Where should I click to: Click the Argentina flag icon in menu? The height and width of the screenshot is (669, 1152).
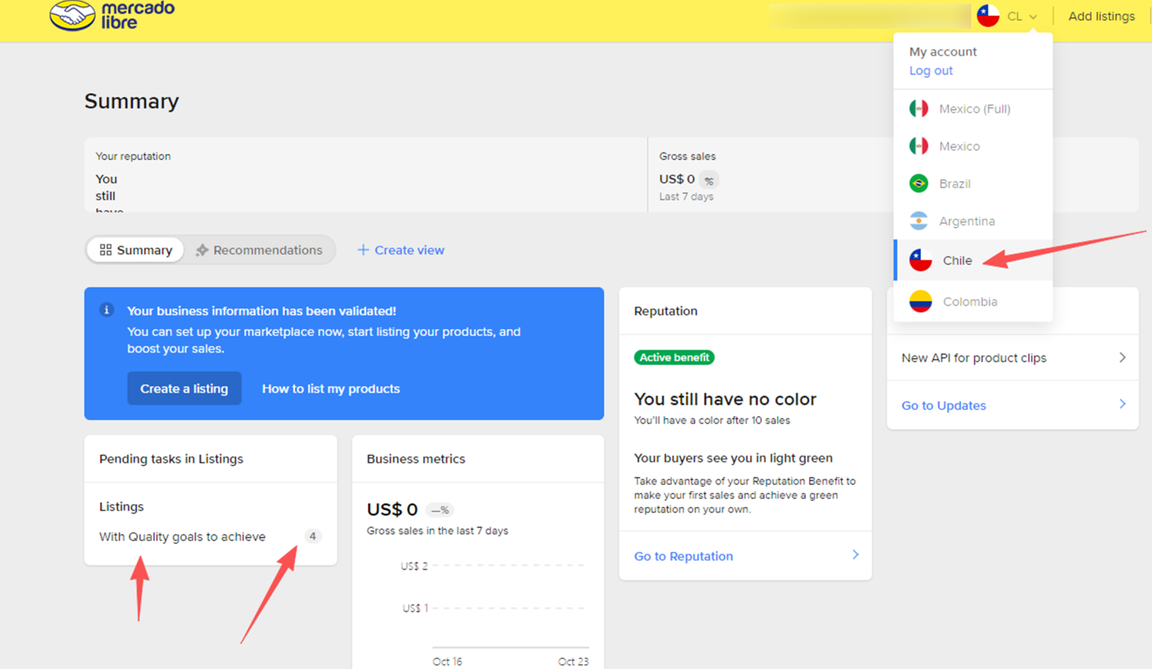click(918, 221)
